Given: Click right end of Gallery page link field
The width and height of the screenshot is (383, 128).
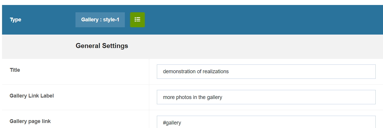Looking at the screenshot, I should tap(370, 122).
